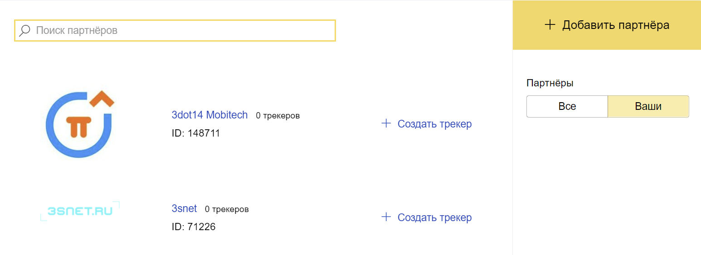Open the 3dot14 Mobitech partner link
701x255 pixels.
pos(209,115)
